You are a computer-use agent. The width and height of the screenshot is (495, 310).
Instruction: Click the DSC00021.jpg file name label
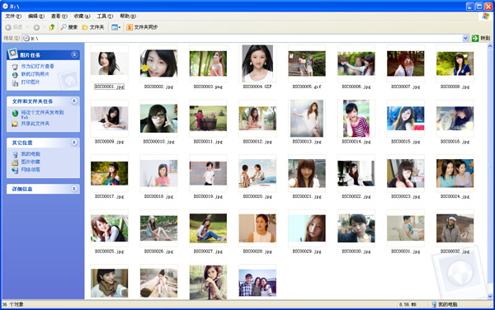[307, 196]
